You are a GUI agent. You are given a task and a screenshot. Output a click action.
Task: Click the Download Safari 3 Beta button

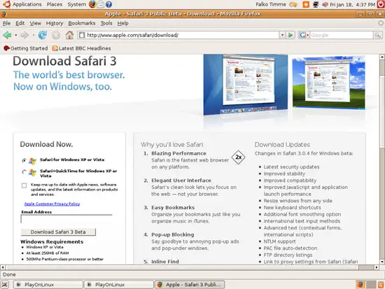coord(58,232)
